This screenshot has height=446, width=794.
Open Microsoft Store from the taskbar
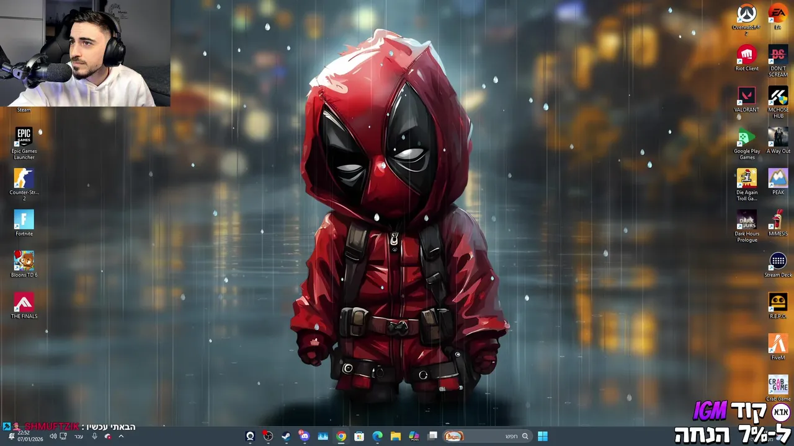(359, 436)
